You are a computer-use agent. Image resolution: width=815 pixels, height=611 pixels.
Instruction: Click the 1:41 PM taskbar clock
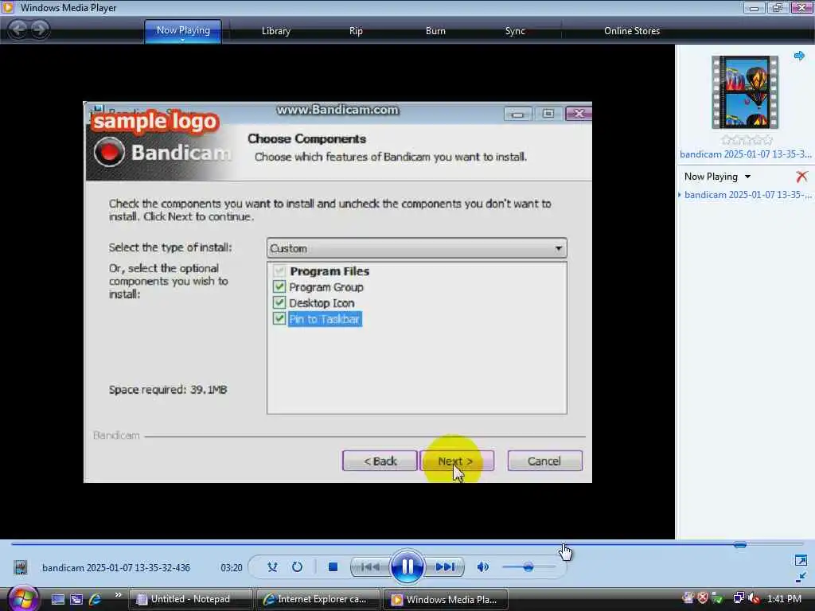click(x=784, y=599)
